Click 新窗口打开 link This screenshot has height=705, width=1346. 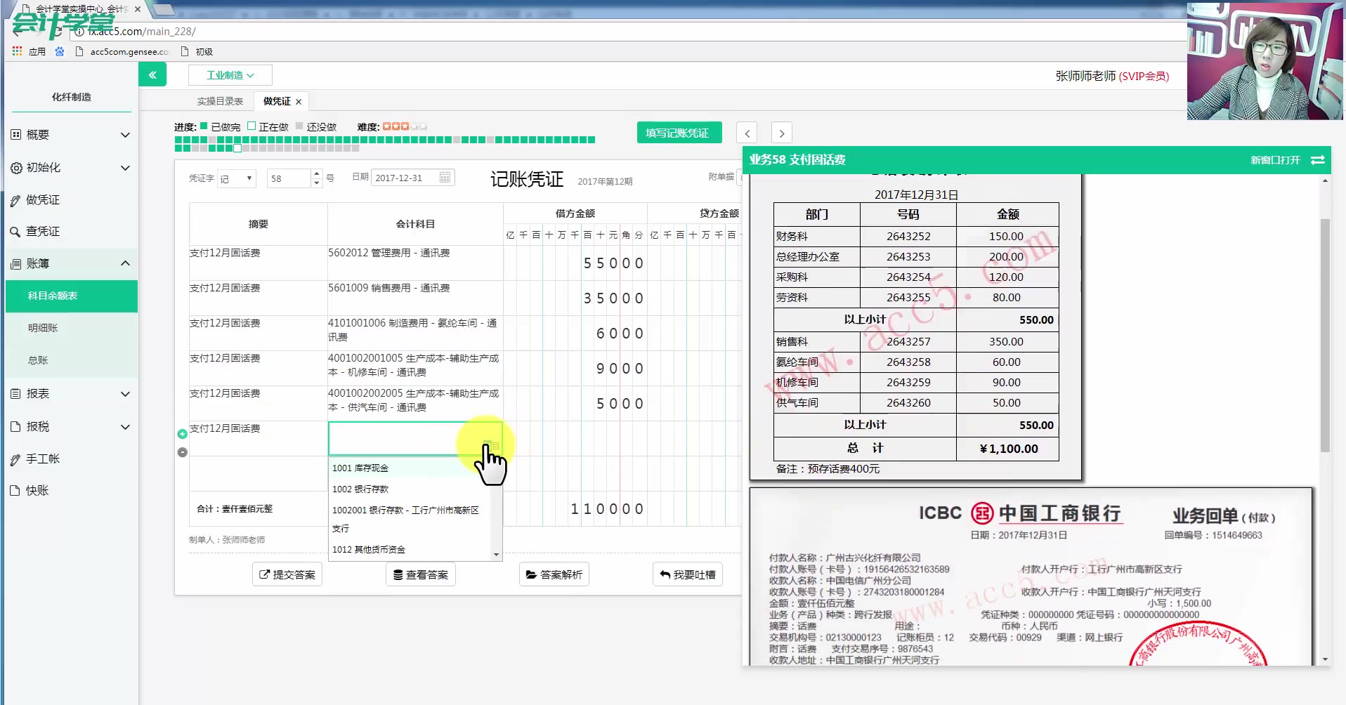[1275, 160]
